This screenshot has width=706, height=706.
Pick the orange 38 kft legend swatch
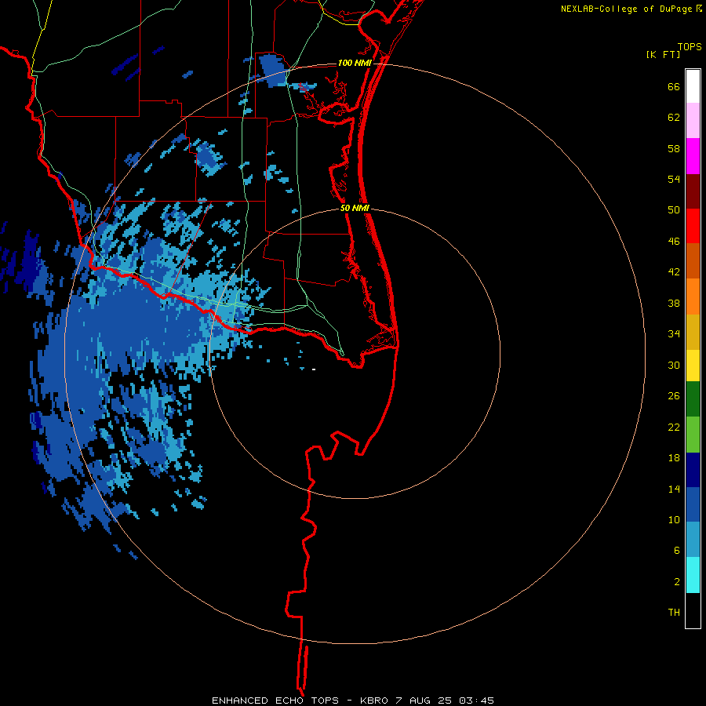693,297
